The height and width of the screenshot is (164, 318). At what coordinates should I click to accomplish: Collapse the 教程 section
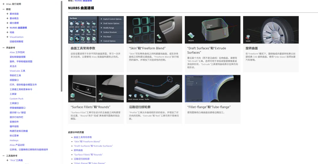(x=4, y=9)
